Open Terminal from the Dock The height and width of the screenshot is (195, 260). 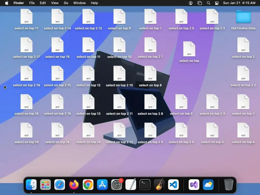point(145,185)
